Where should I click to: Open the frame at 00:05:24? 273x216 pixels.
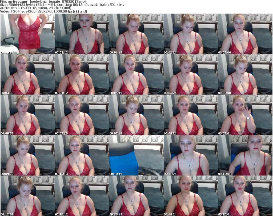click(191, 74)
